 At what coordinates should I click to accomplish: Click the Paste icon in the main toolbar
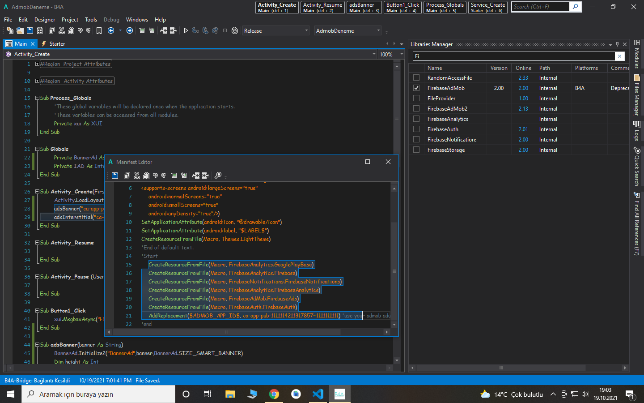pyautogui.click(x=71, y=30)
